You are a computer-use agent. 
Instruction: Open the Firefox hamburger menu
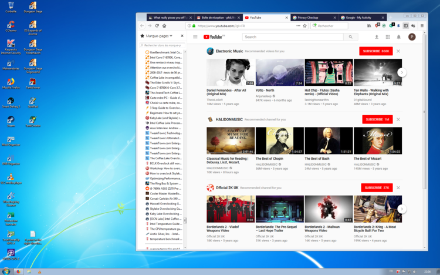pyautogui.click(x=422, y=26)
